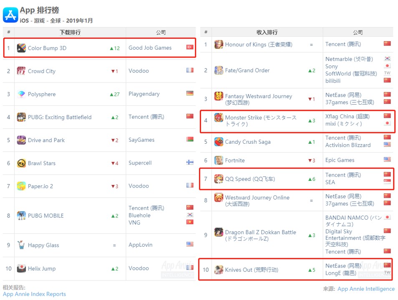Open the App Annie Intelligence source link
Screen dimensions: 398x300
point(366,289)
